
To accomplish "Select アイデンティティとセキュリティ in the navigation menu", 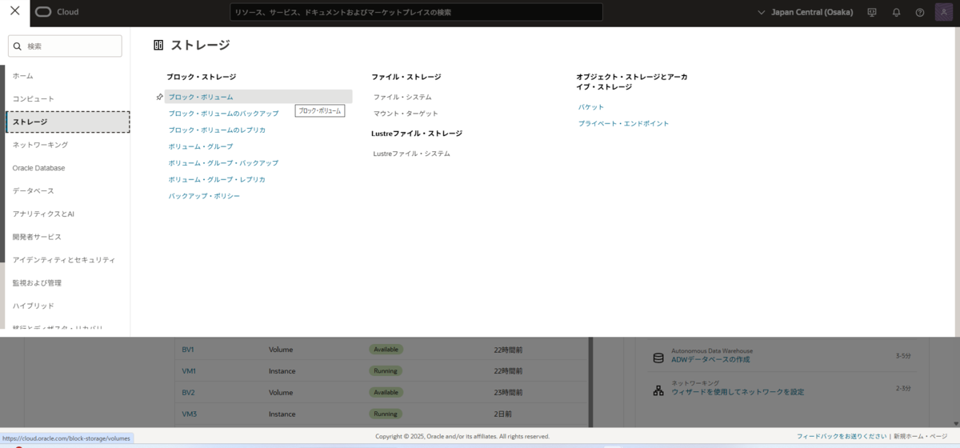I will pyautogui.click(x=64, y=260).
